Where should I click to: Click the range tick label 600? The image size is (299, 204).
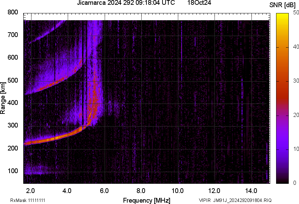[x=13, y=57]
